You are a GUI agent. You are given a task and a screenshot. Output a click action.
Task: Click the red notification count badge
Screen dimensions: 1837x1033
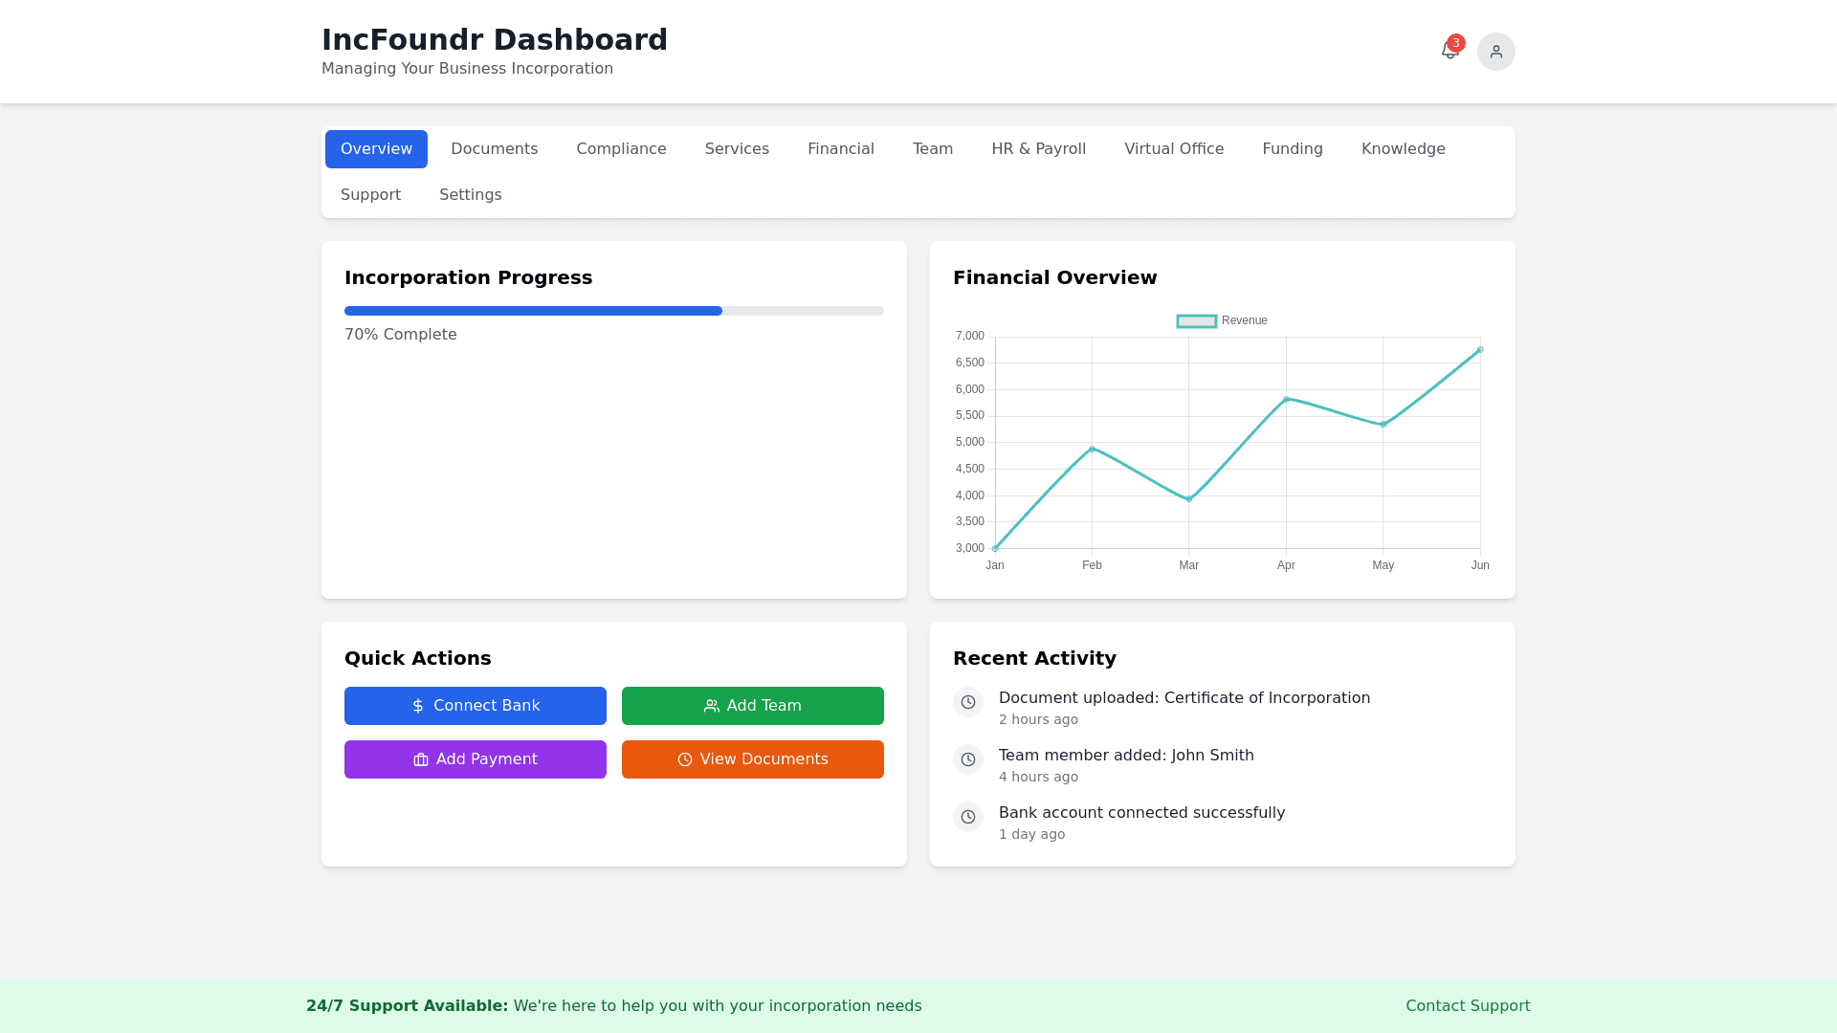pos(1456,43)
